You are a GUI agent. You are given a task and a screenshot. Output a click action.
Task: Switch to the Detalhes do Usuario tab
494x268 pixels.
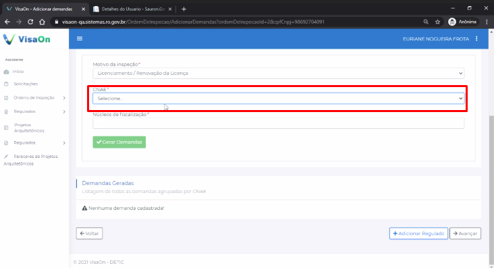[x=133, y=9]
